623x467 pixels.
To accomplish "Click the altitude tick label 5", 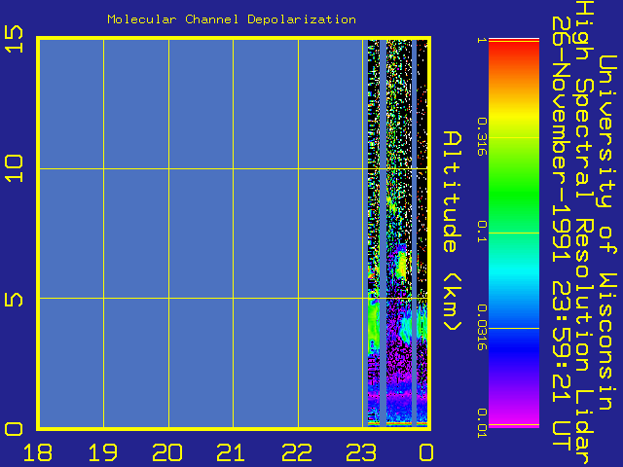I will 15,300.
